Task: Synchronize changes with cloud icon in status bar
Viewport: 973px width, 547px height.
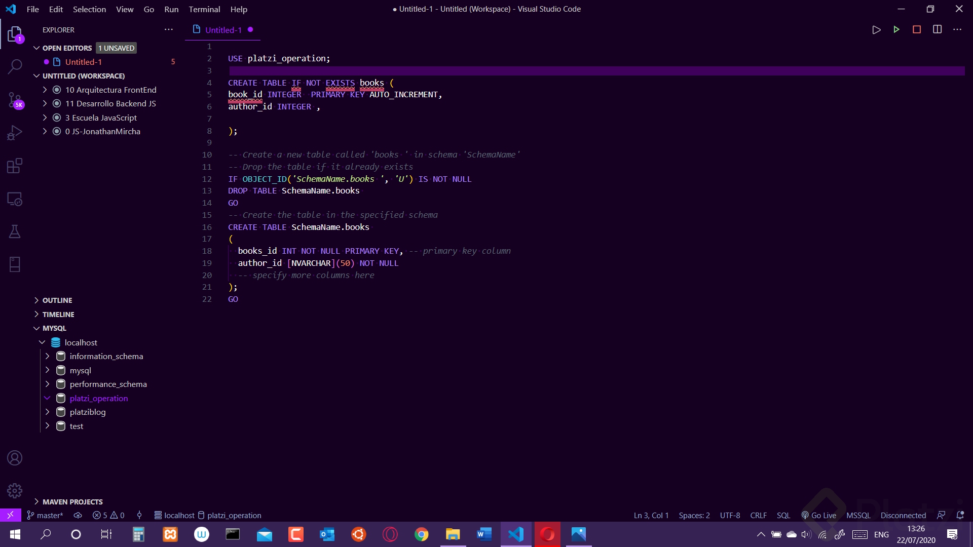Action: pos(78,515)
